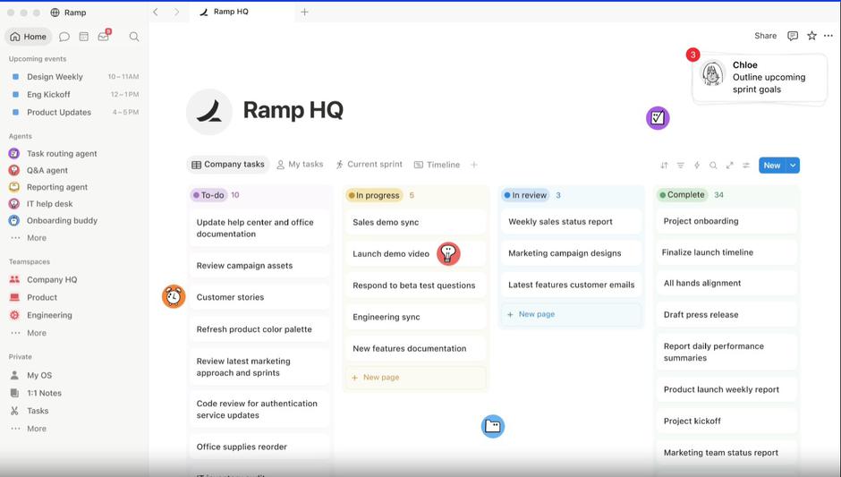Click the lightning automation icon
This screenshot has height=477, width=841.
pyautogui.click(x=697, y=166)
